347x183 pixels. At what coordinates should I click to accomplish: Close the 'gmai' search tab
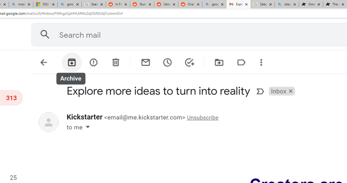tap(77, 5)
